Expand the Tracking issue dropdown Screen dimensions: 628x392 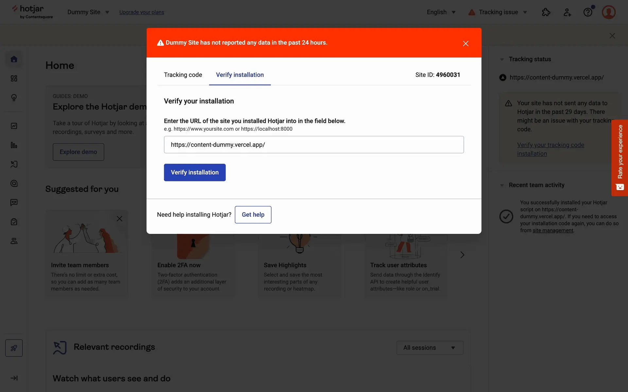(498, 12)
